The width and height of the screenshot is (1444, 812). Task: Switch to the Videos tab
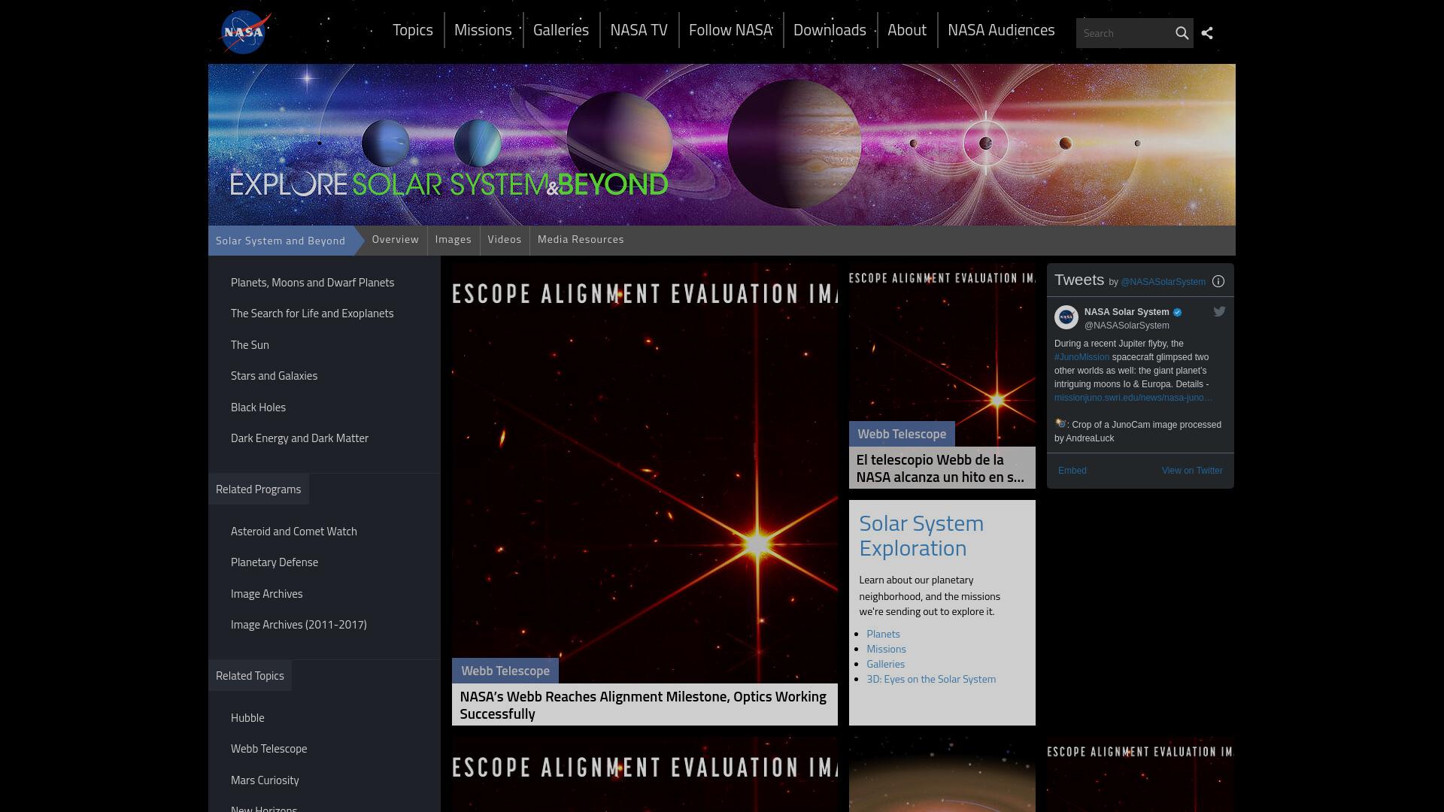(x=505, y=240)
